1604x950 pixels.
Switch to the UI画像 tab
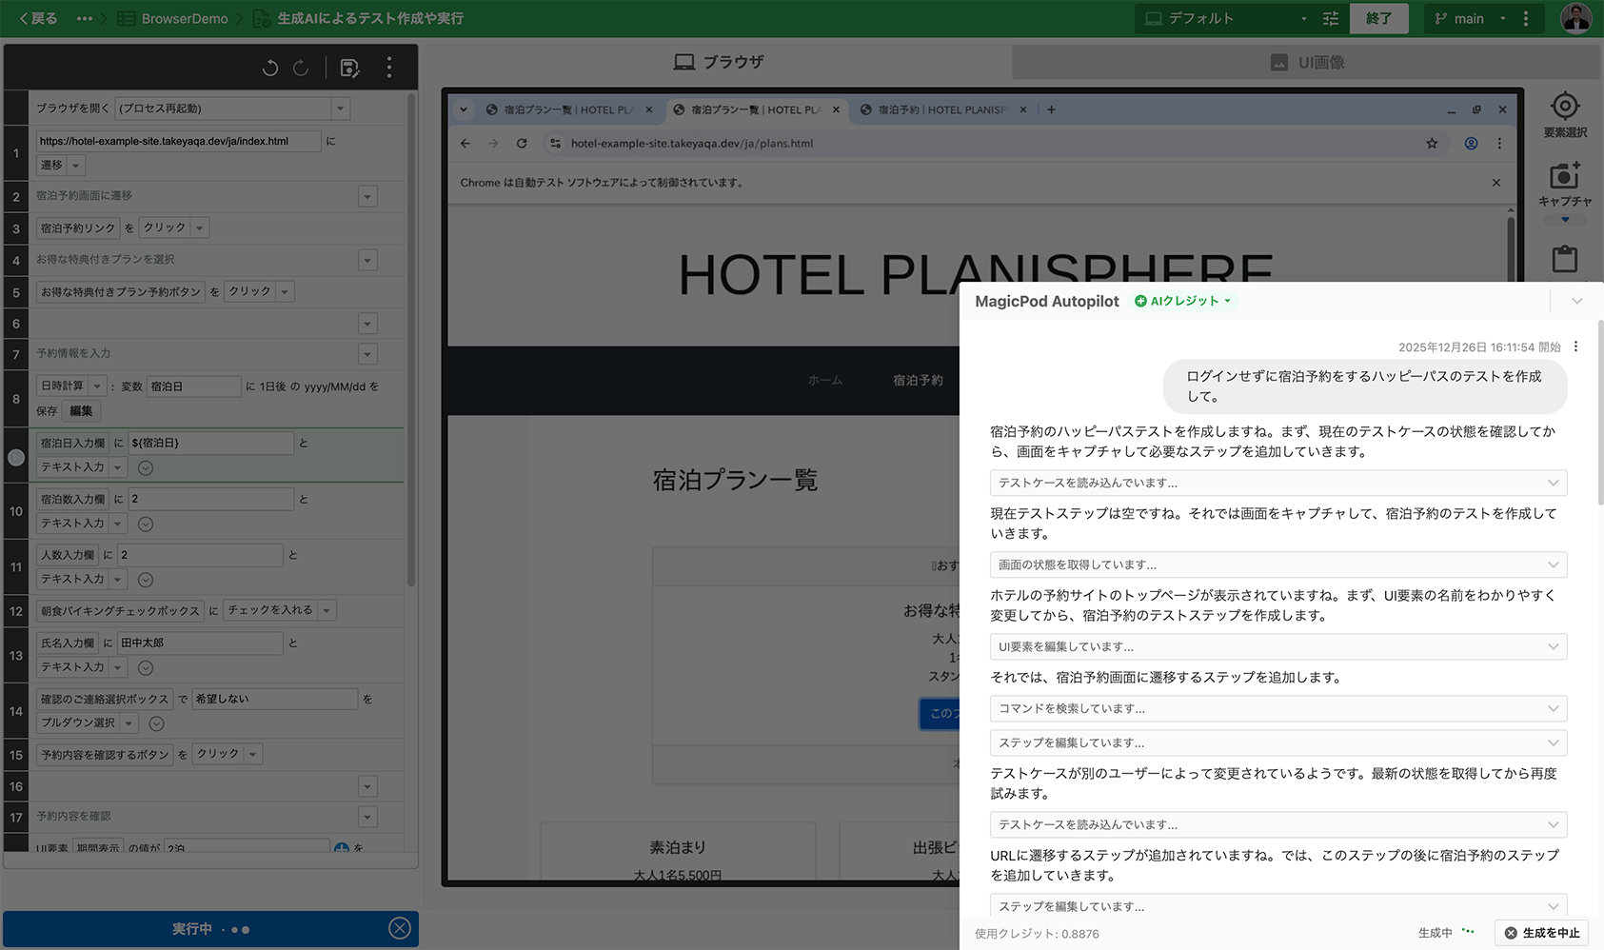tap(1307, 62)
